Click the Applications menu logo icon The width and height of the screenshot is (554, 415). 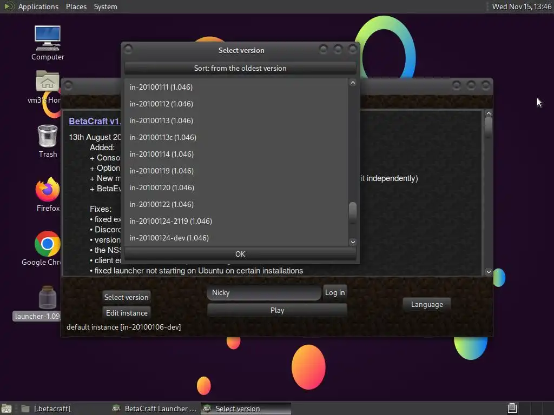coord(9,6)
